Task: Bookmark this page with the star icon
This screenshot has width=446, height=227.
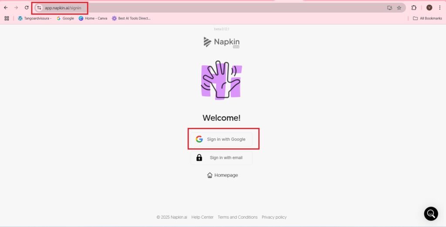Action: pyautogui.click(x=399, y=8)
